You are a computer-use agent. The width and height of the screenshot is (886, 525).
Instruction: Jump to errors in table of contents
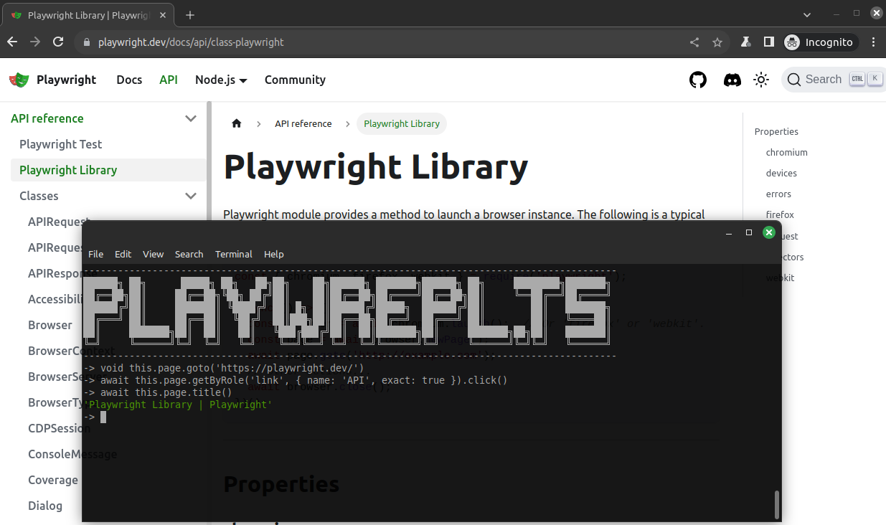pos(778,194)
